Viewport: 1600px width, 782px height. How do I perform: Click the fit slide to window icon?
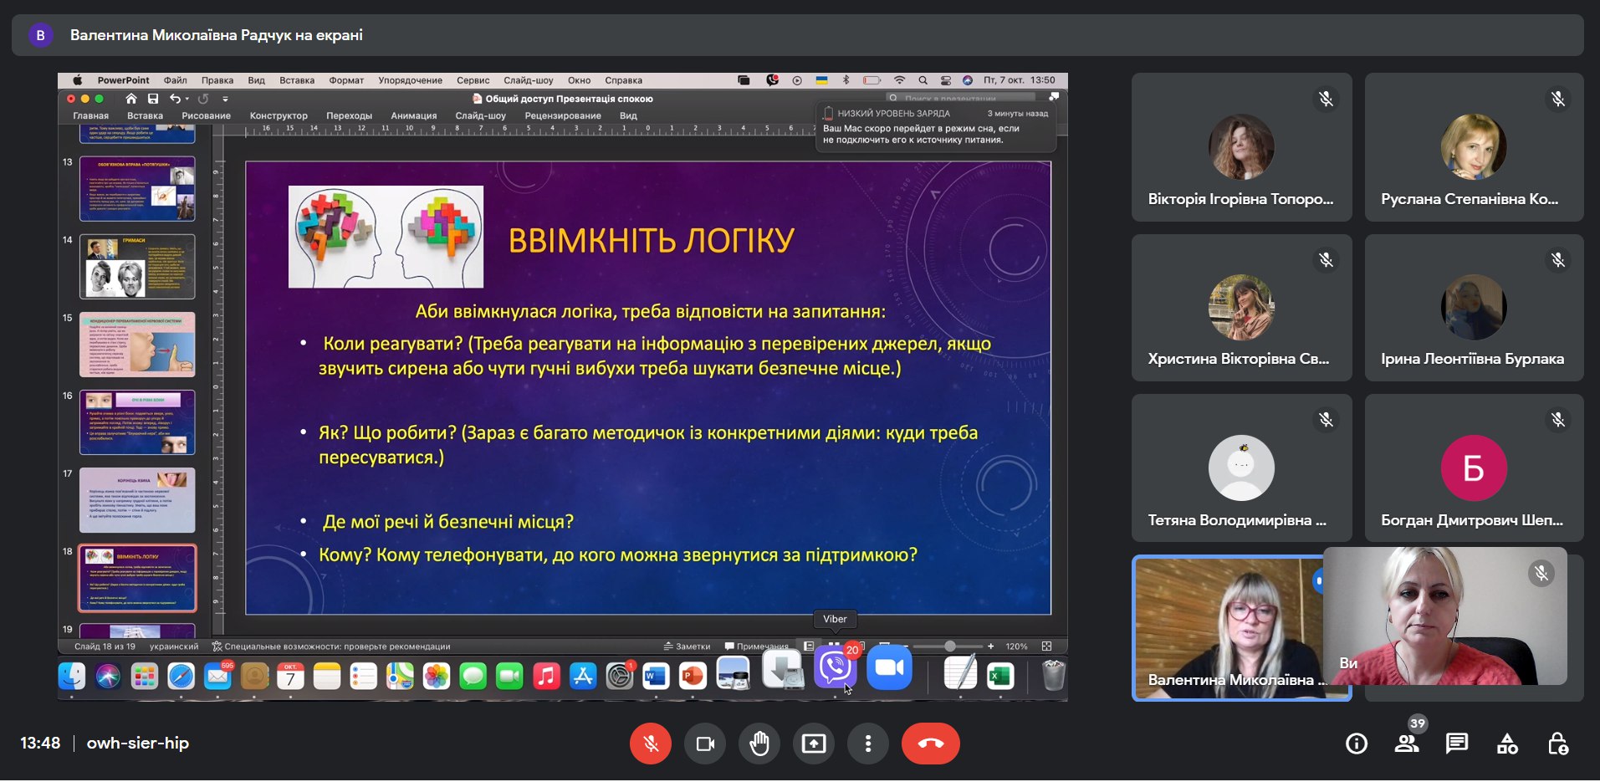click(x=1046, y=647)
